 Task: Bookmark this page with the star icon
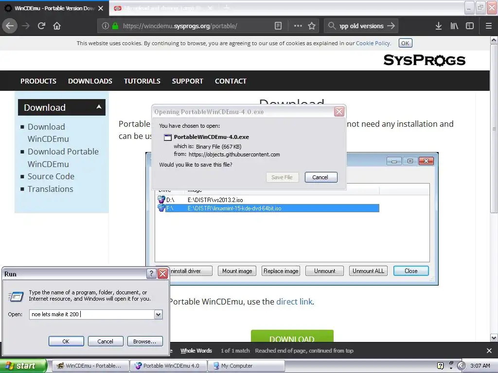point(312,26)
